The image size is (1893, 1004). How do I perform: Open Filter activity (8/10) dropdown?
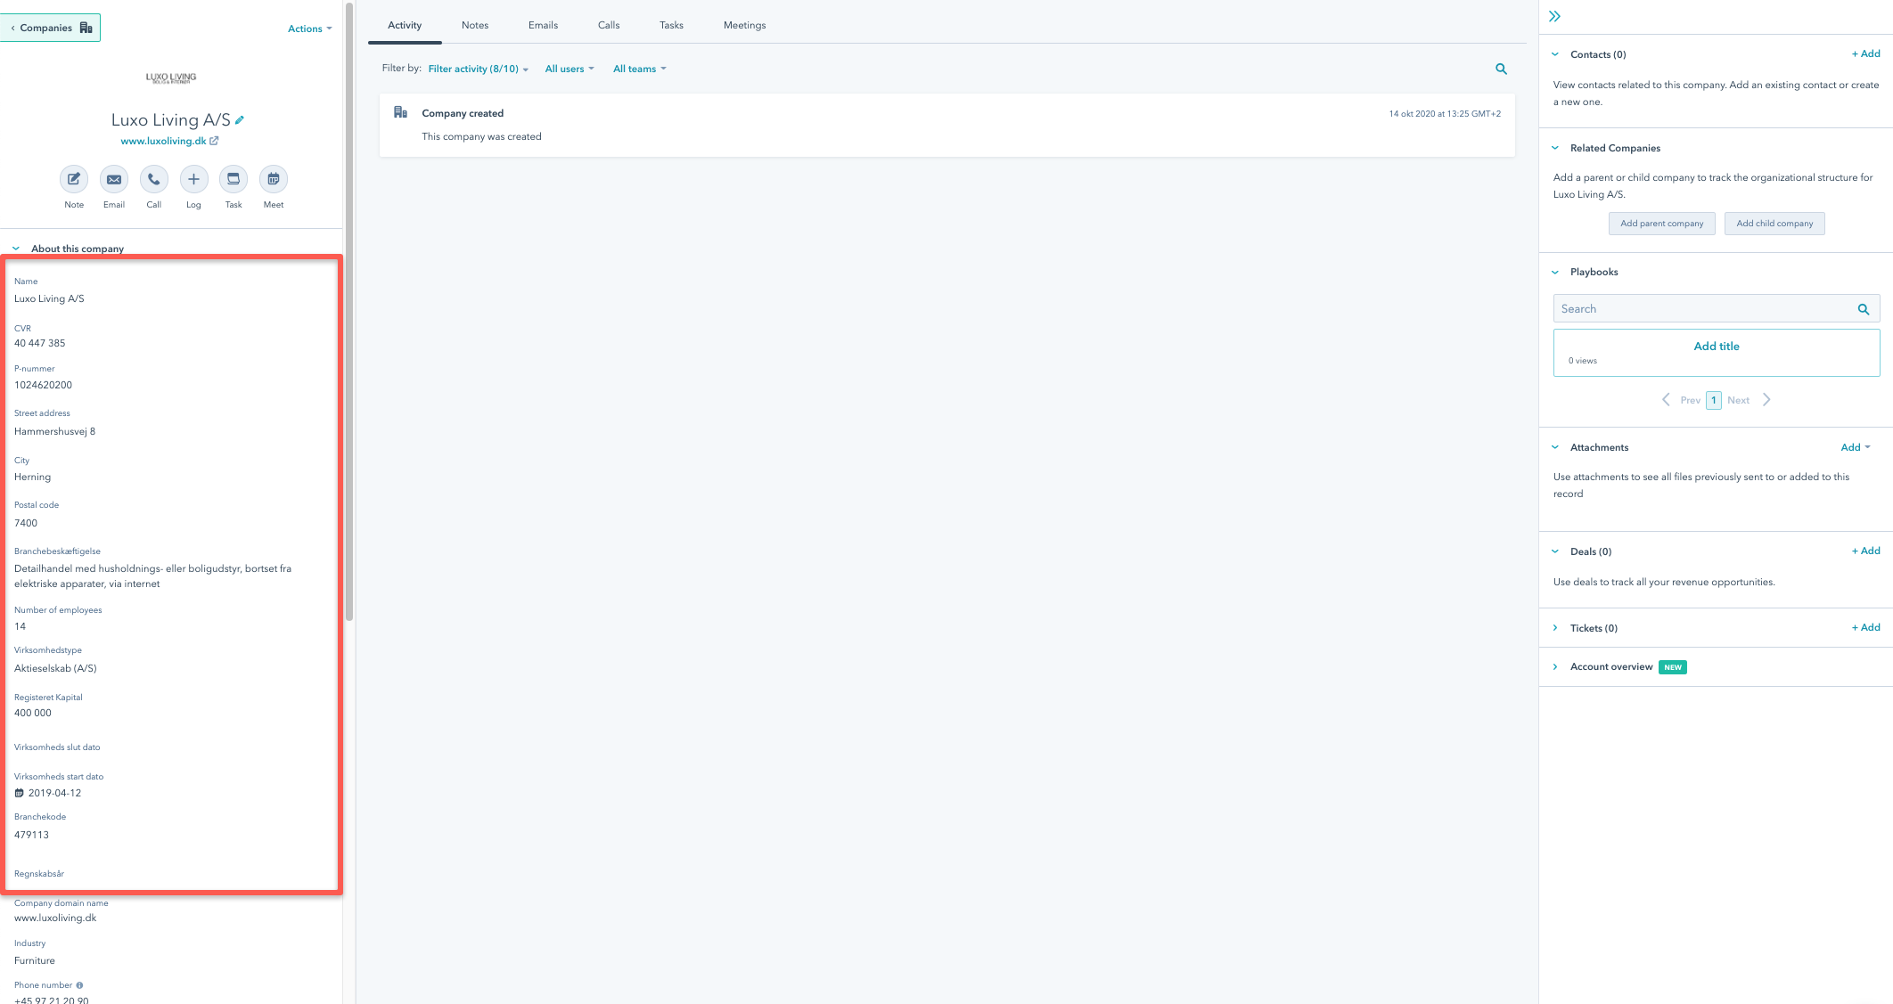coord(478,69)
